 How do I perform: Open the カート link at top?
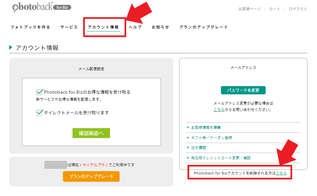click(275, 9)
